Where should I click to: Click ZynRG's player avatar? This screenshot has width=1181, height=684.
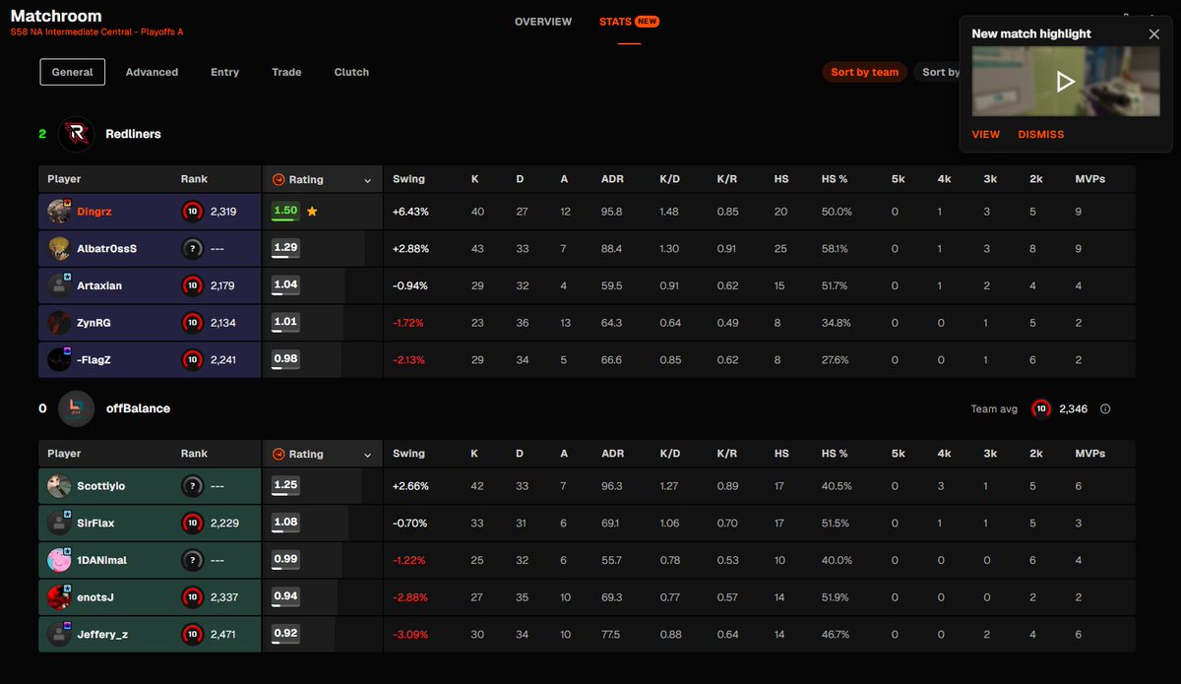(x=59, y=322)
